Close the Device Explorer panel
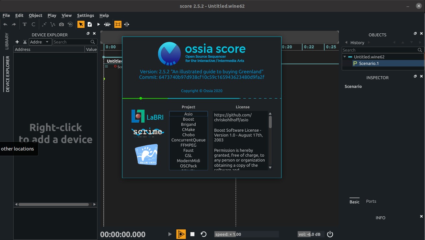Image resolution: width=425 pixels, height=240 pixels. click(x=94, y=33)
